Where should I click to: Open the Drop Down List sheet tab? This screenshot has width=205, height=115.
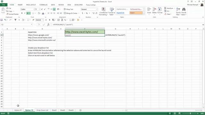(x=42, y=110)
